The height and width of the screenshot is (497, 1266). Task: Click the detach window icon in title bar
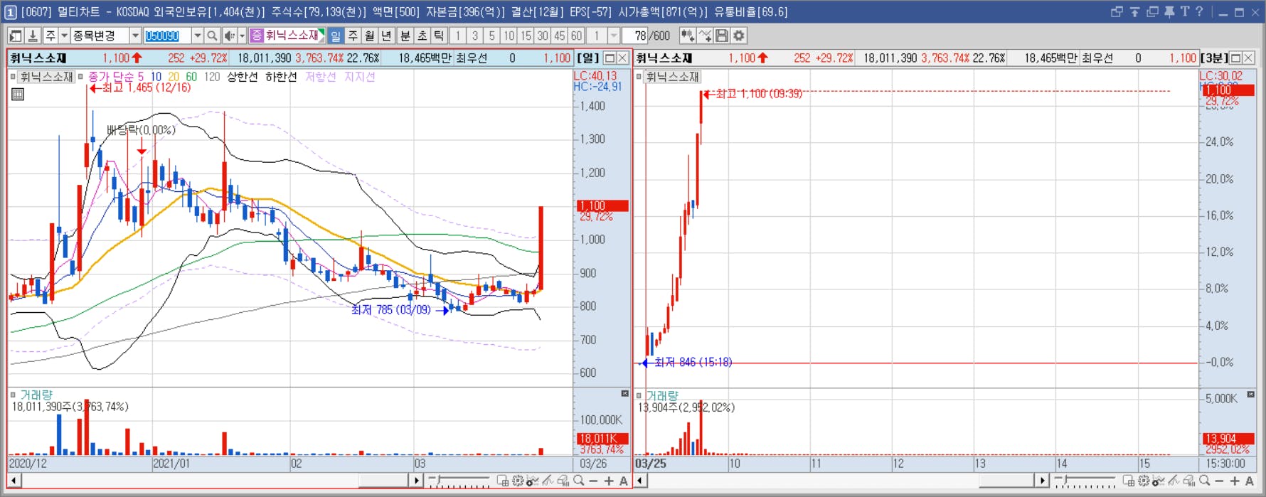tap(1117, 11)
